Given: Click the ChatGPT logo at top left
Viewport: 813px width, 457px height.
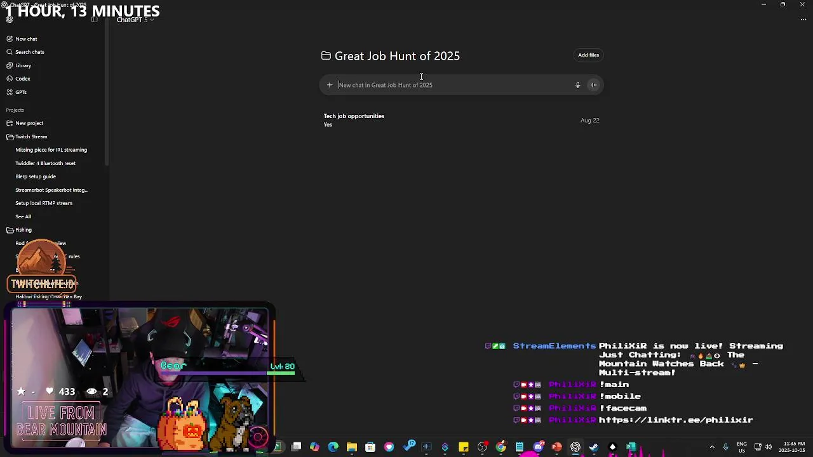Looking at the screenshot, I should (10, 20).
